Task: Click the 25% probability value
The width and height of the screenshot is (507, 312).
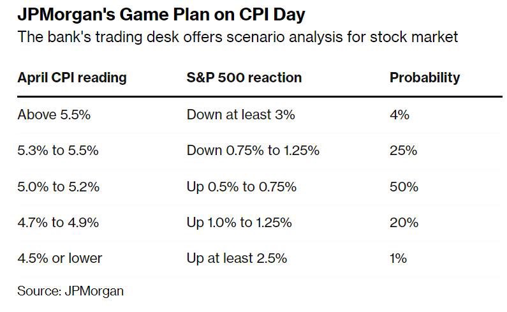Action: (403, 151)
